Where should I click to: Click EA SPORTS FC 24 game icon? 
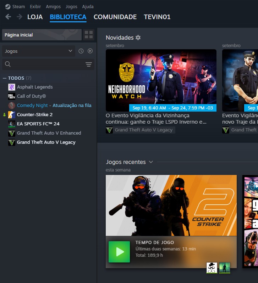pos(12,124)
